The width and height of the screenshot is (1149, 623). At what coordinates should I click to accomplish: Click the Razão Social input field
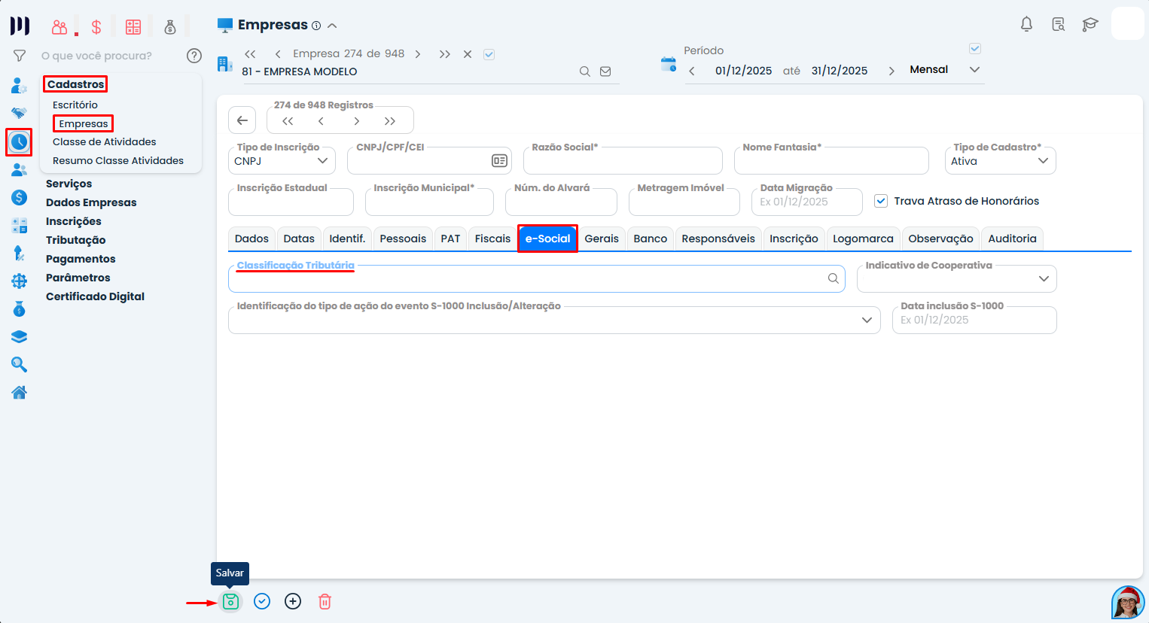point(623,161)
